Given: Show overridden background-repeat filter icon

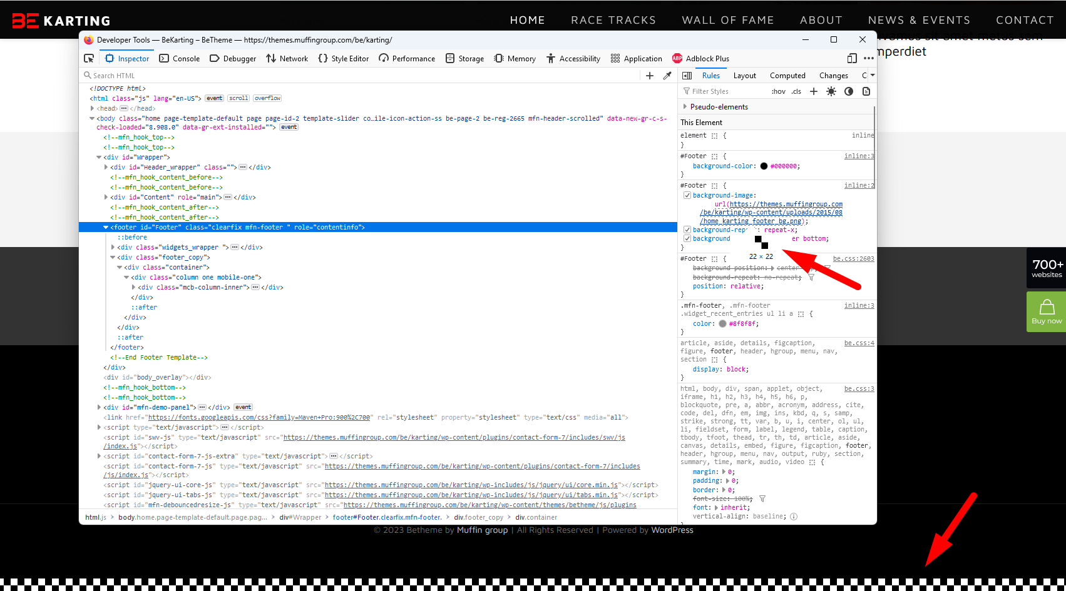Looking at the screenshot, I should pyautogui.click(x=811, y=277).
